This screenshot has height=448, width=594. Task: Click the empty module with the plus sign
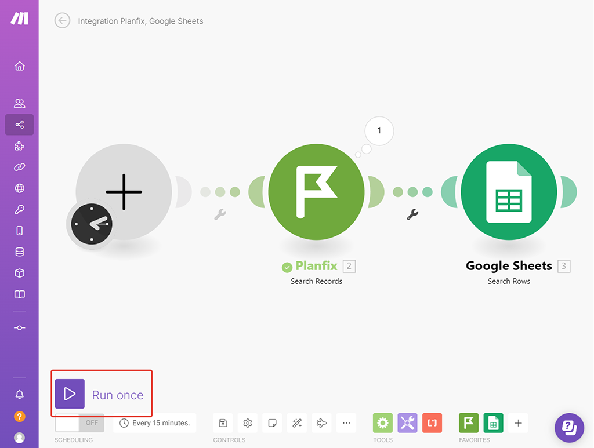(124, 192)
